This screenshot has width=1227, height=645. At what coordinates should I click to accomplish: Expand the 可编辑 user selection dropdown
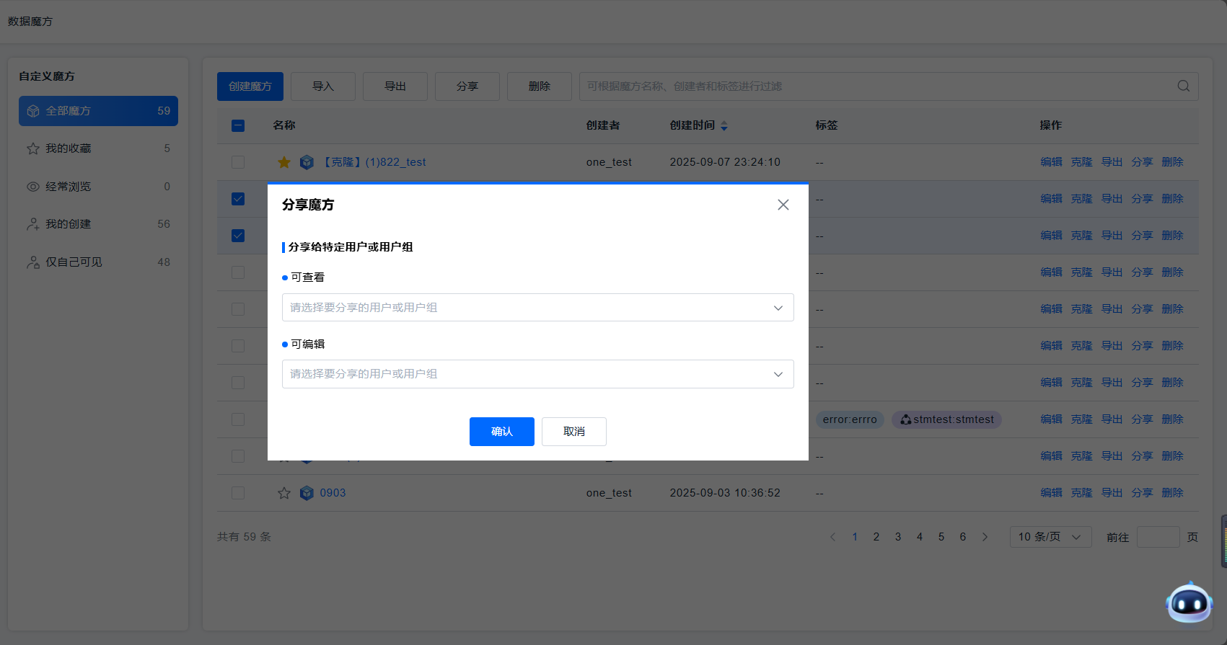(x=537, y=374)
